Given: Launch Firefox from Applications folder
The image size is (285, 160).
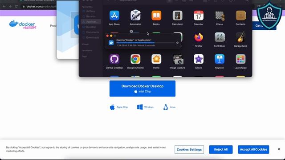Looking at the screenshot, I should (x=199, y=37).
